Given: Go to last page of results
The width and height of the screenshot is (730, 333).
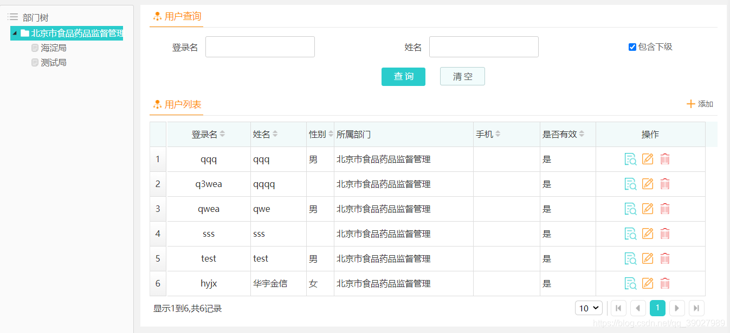Looking at the screenshot, I should click(x=696, y=308).
